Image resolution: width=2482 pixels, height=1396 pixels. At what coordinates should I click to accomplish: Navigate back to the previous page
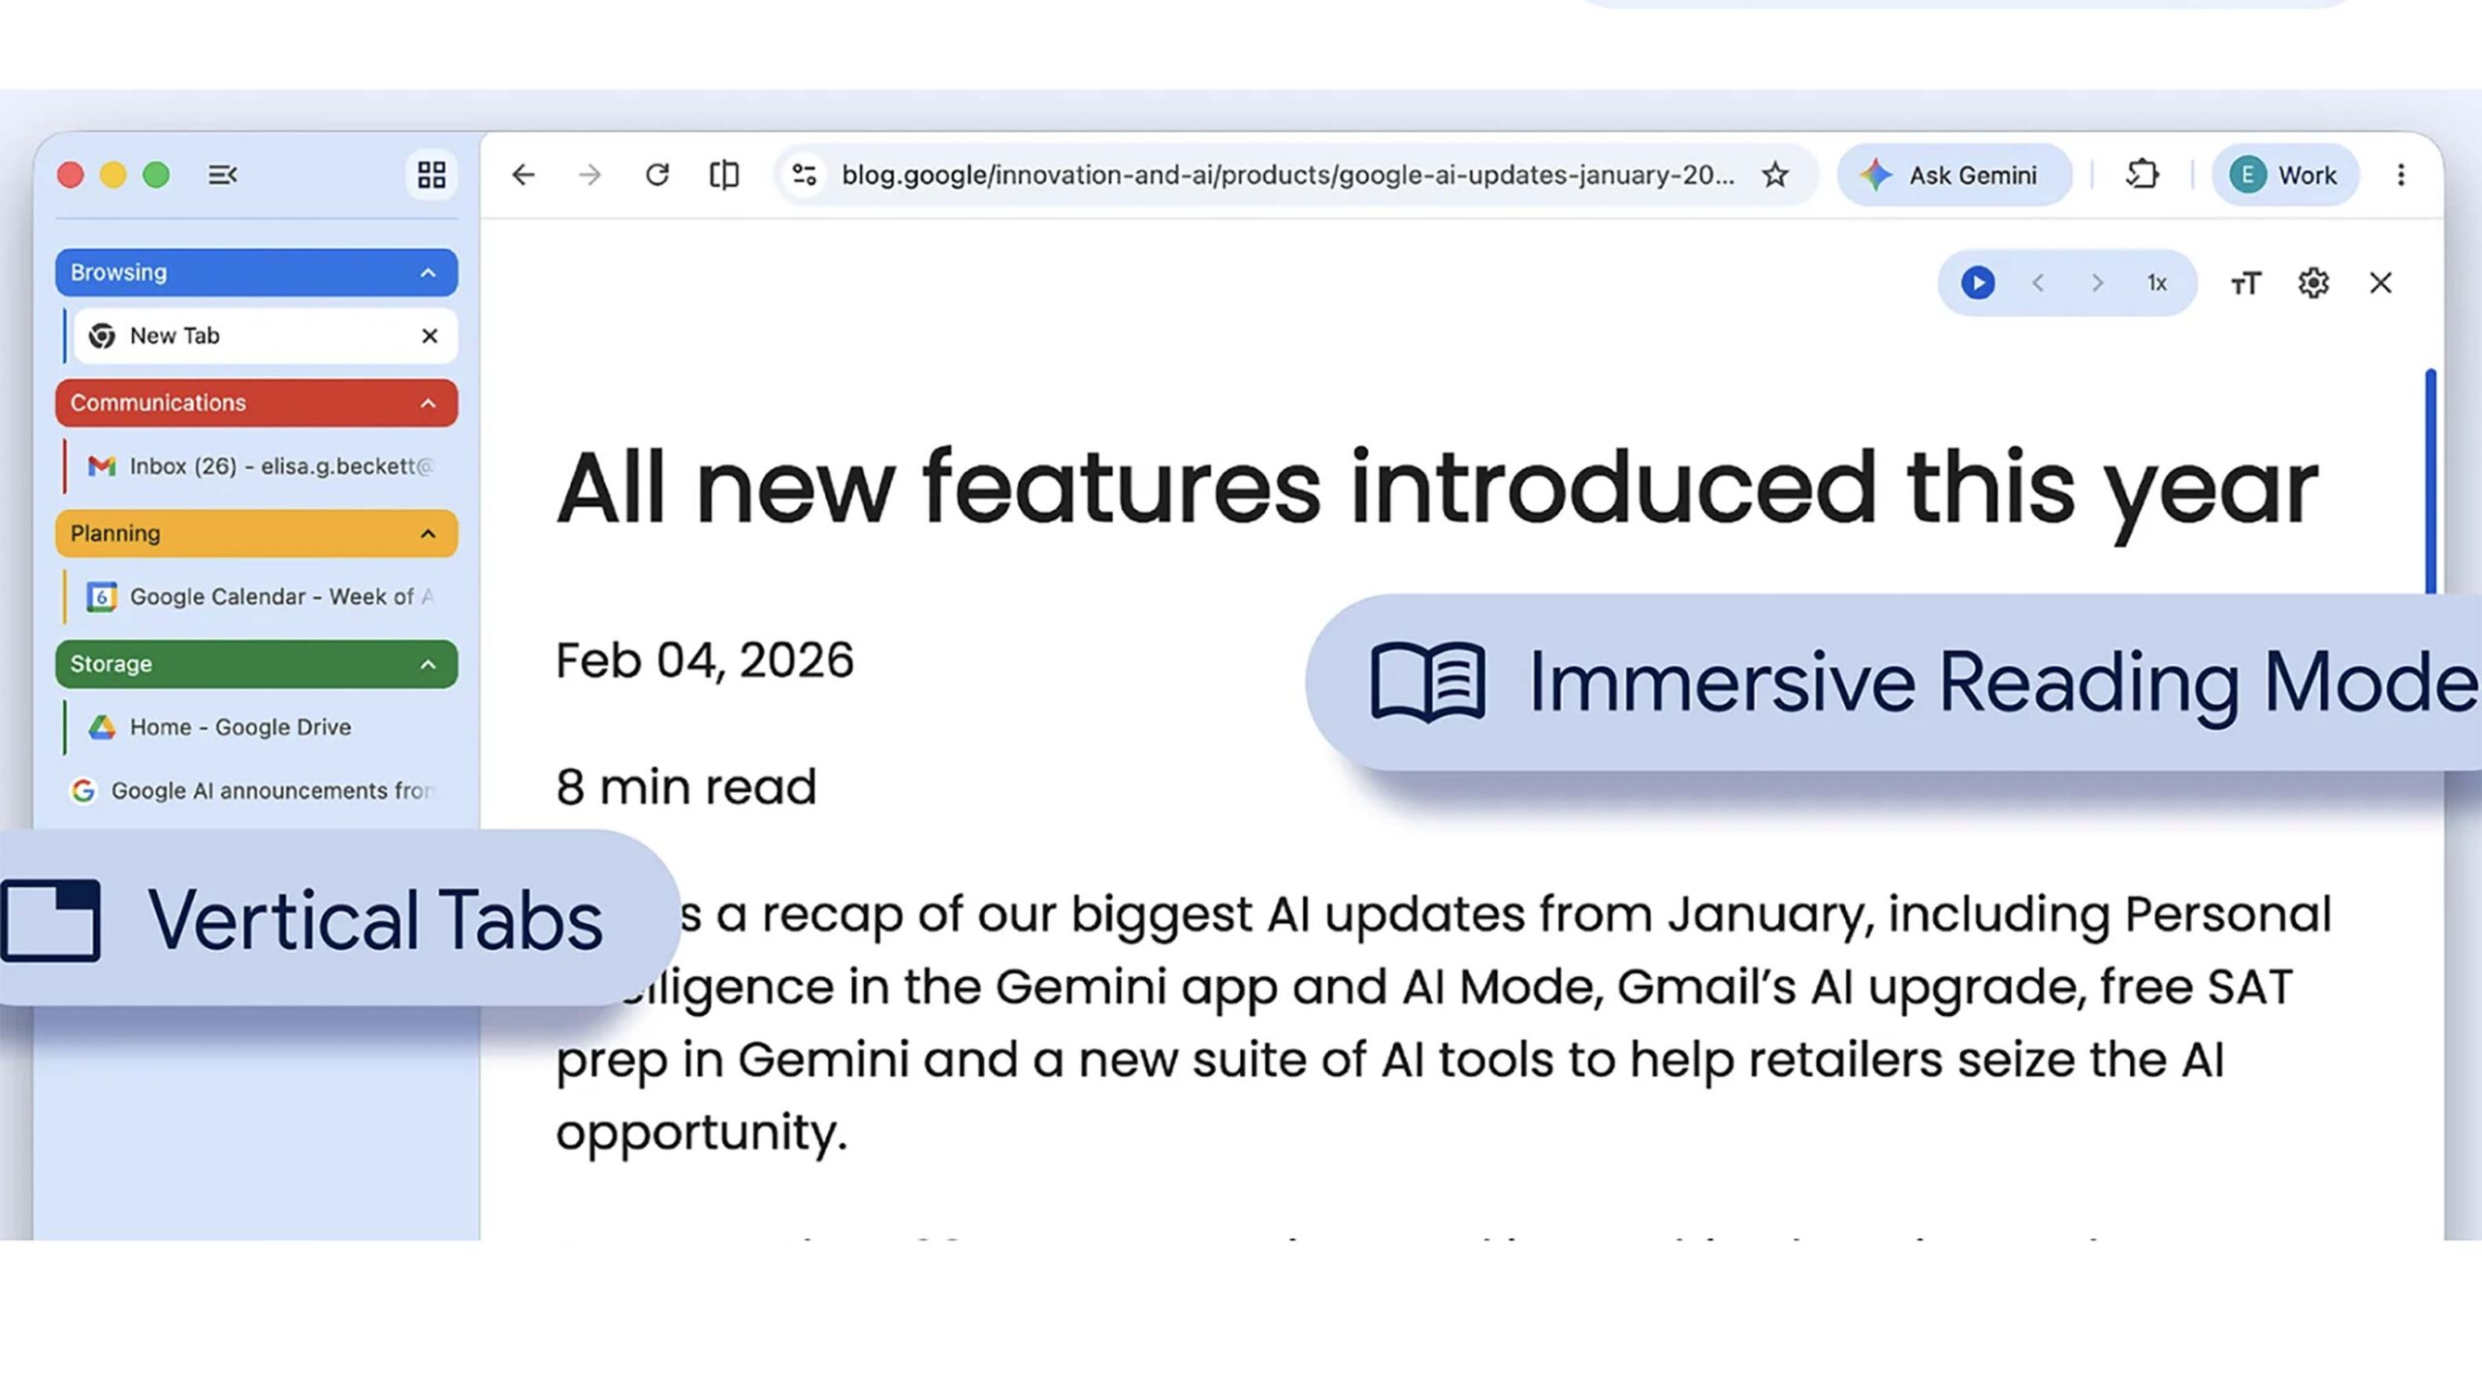pyautogui.click(x=524, y=174)
